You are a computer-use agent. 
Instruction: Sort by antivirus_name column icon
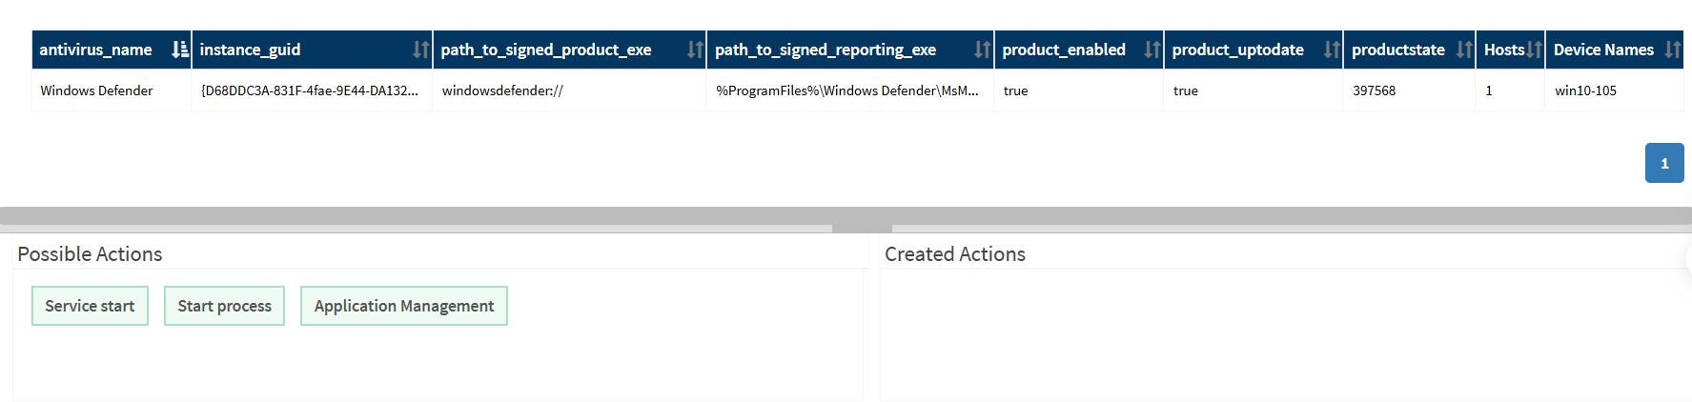179,50
